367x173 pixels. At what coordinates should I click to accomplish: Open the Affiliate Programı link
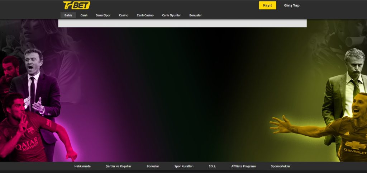[243, 167]
